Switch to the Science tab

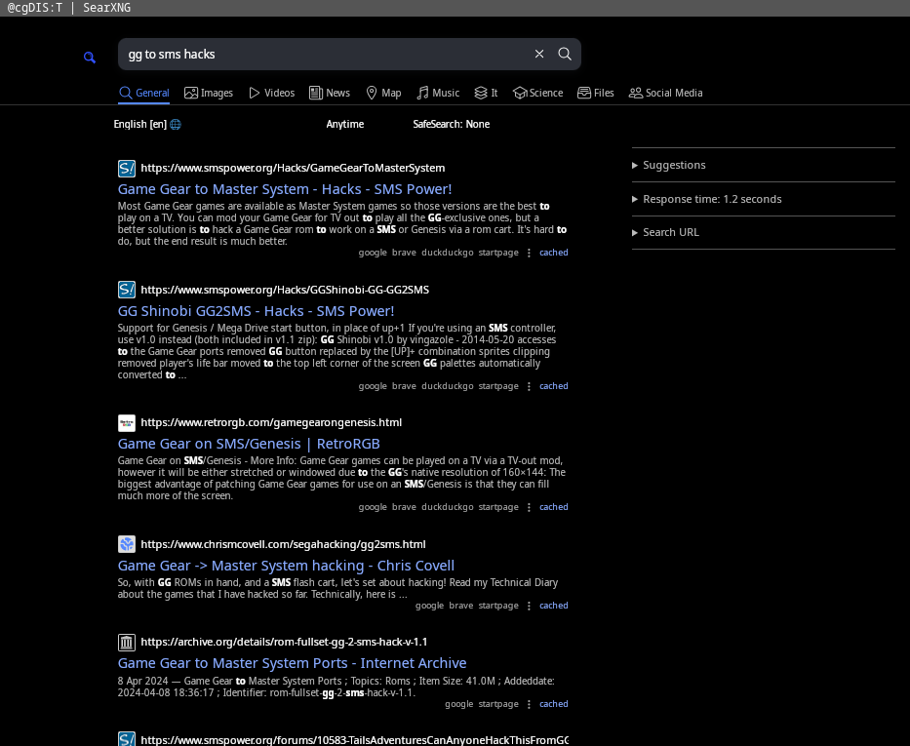538,93
